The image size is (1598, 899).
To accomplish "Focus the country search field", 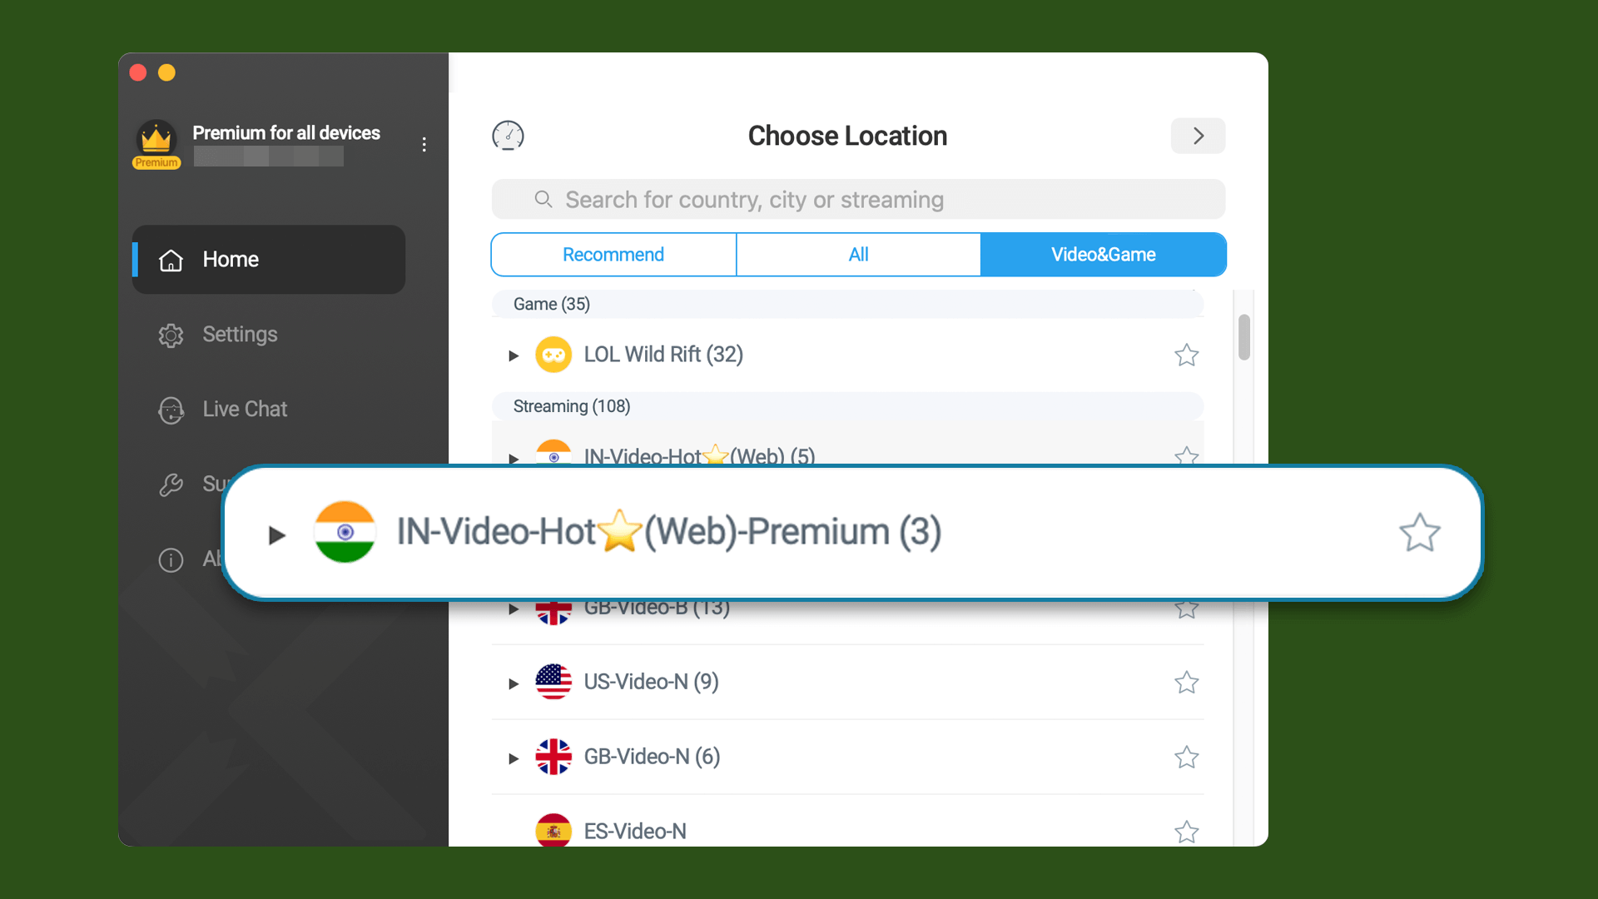I will click(x=858, y=200).
